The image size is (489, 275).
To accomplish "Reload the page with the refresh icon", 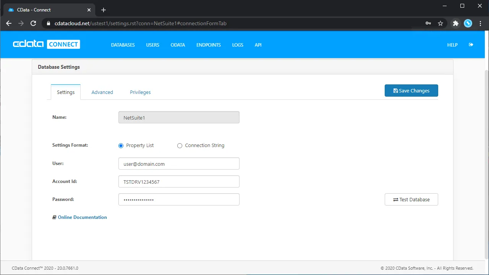I will coord(33,23).
